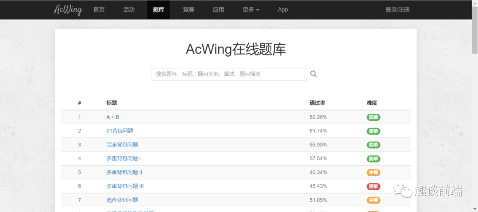Click the 难度 column header

(x=372, y=103)
